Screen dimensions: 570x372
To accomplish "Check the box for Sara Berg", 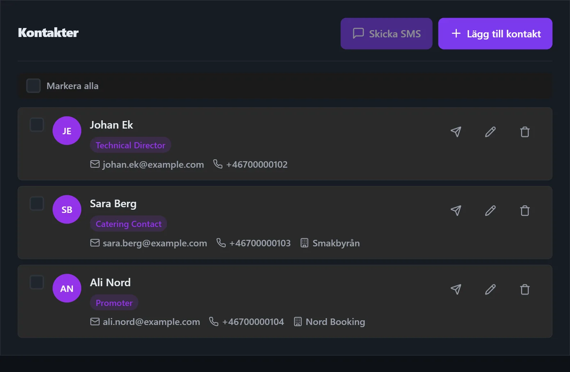I will coord(37,204).
